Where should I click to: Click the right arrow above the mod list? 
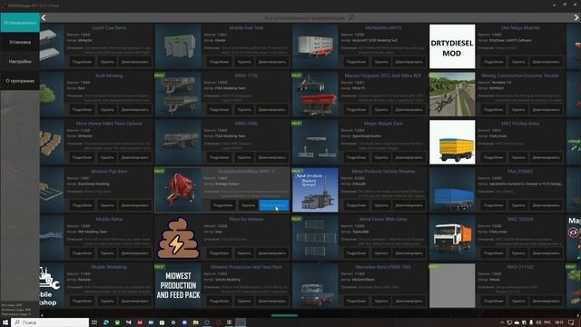(576, 17)
